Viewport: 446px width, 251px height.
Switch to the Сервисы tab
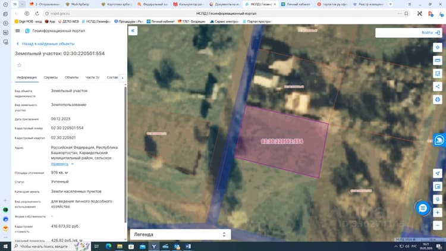[51, 77]
